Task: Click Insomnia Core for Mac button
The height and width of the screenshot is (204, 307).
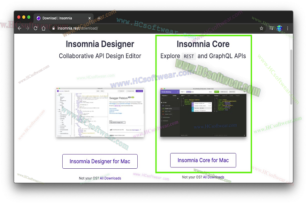Action: 203,160
